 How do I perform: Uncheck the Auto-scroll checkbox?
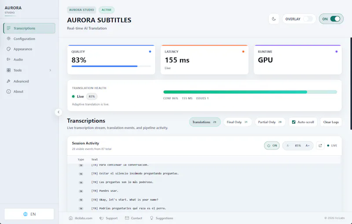coord(293,122)
